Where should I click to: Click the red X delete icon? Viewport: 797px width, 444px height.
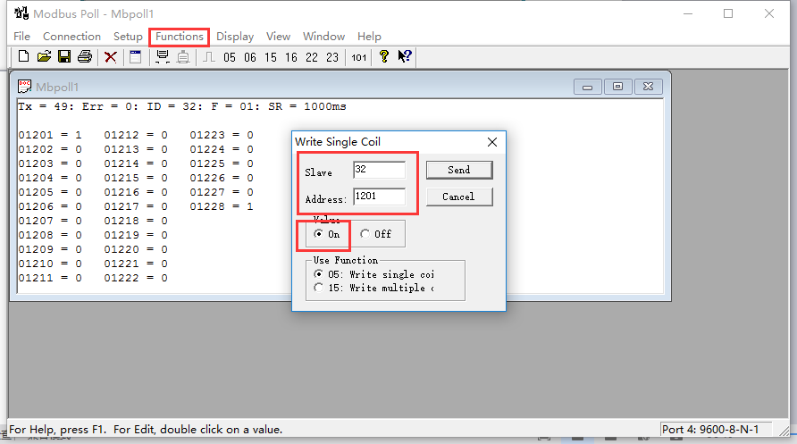point(110,57)
